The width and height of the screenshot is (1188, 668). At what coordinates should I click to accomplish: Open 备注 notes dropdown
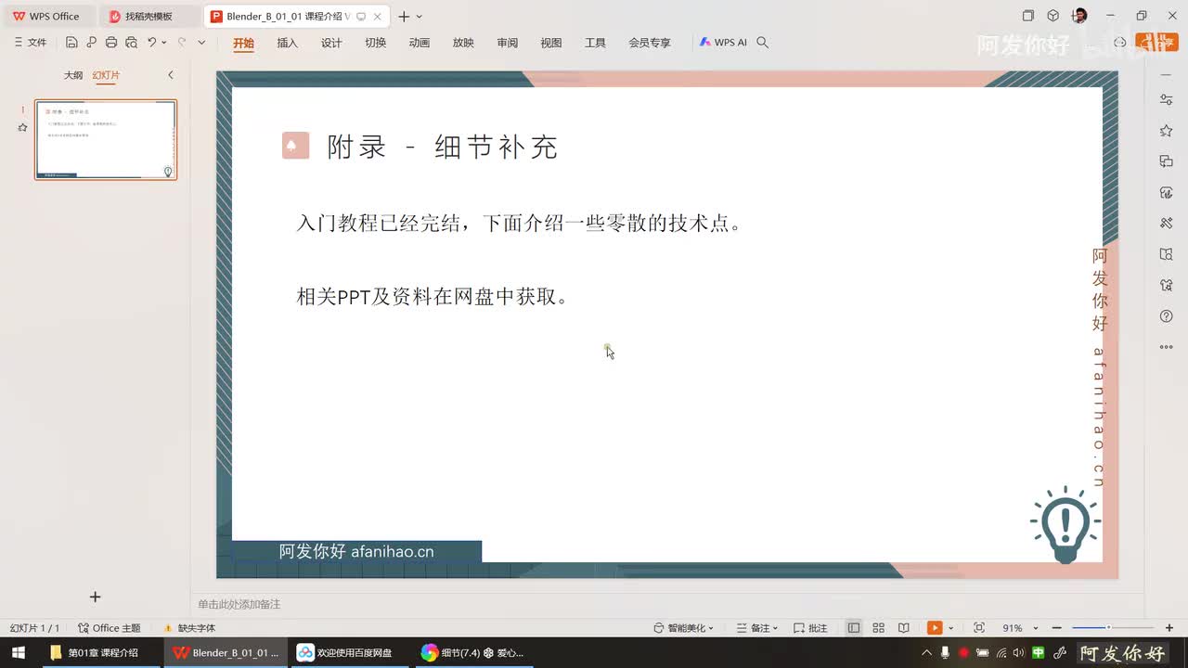tap(757, 628)
